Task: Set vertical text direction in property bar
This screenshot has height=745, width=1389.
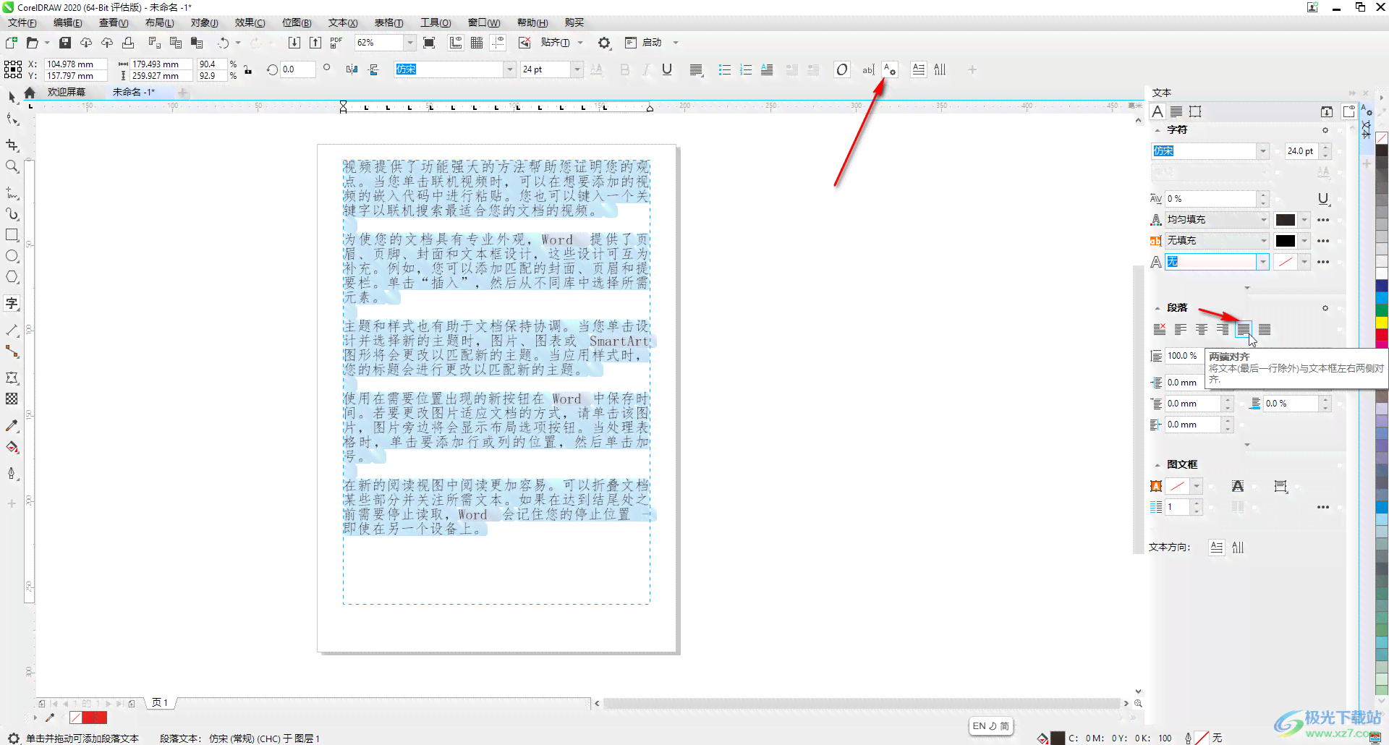Action: (940, 69)
